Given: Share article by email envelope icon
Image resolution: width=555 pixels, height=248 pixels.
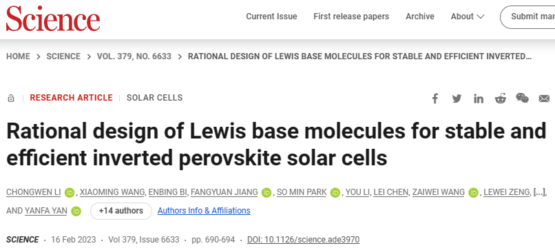Looking at the screenshot, I should tap(544, 99).
